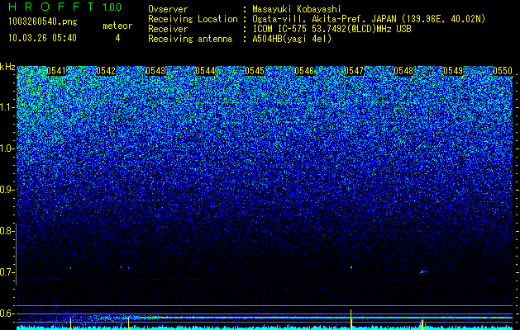Click the 'Receiver' field label

tap(168, 29)
